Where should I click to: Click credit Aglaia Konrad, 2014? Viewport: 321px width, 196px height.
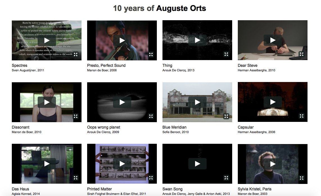(26, 194)
